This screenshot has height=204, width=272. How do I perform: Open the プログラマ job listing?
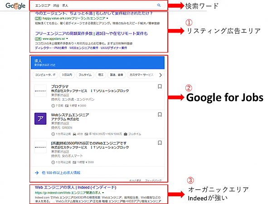(60, 87)
